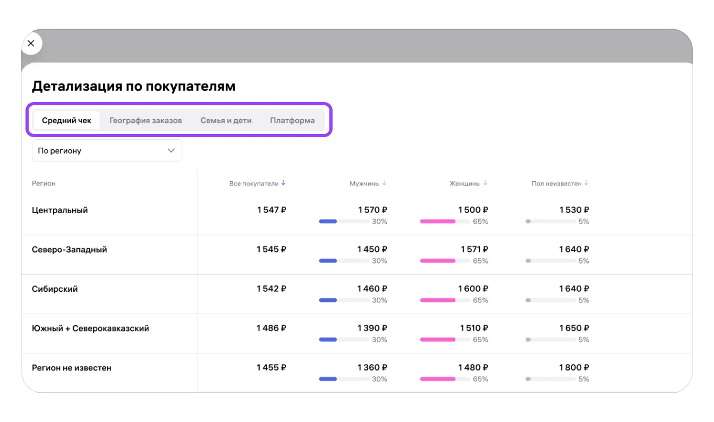
Task: Click the pink women's share bar for Сибирский
Action: (438, 300)
